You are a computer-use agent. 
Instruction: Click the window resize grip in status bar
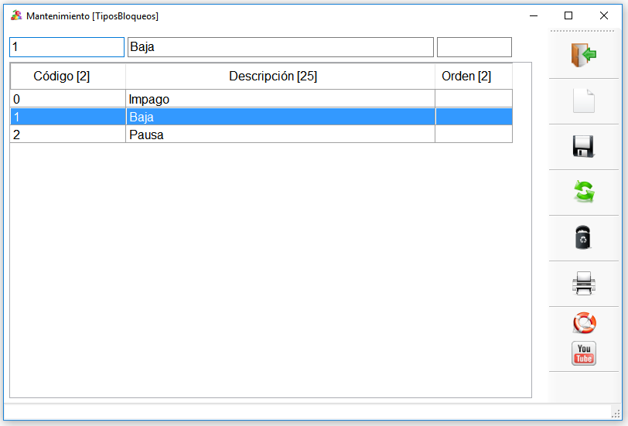[616, 414]
